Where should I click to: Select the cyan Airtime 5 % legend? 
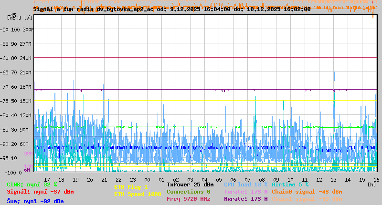(290, 184)
